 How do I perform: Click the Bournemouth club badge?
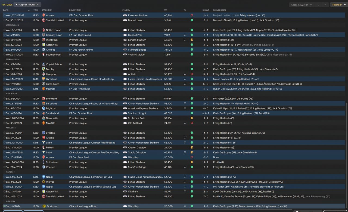tap(43, 55)
